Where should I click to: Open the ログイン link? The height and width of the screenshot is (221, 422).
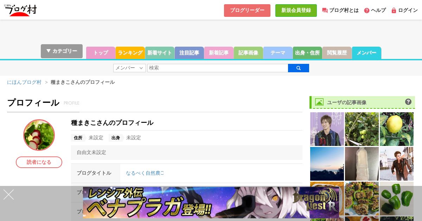(408, 11)
